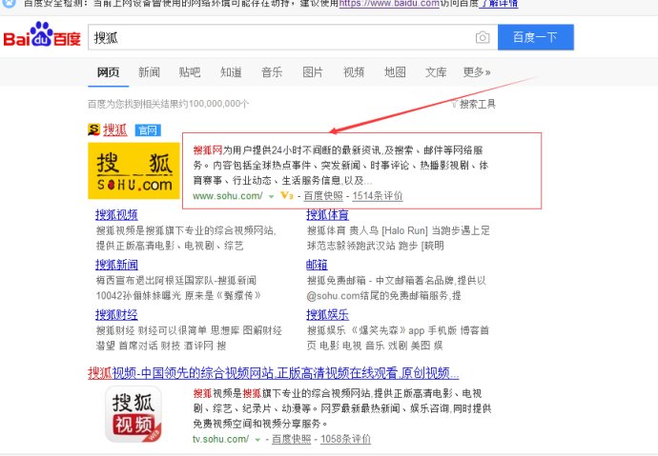Select the 地图 tab
658x456 pixels.
pyautogui.click(x=395, y=72)
